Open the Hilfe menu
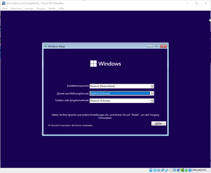Screen dimensions: 211x173 point(61,9)
